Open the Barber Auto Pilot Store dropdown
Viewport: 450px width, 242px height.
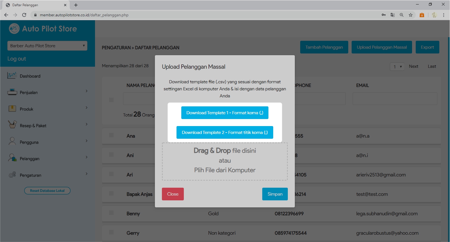[47, 46]
